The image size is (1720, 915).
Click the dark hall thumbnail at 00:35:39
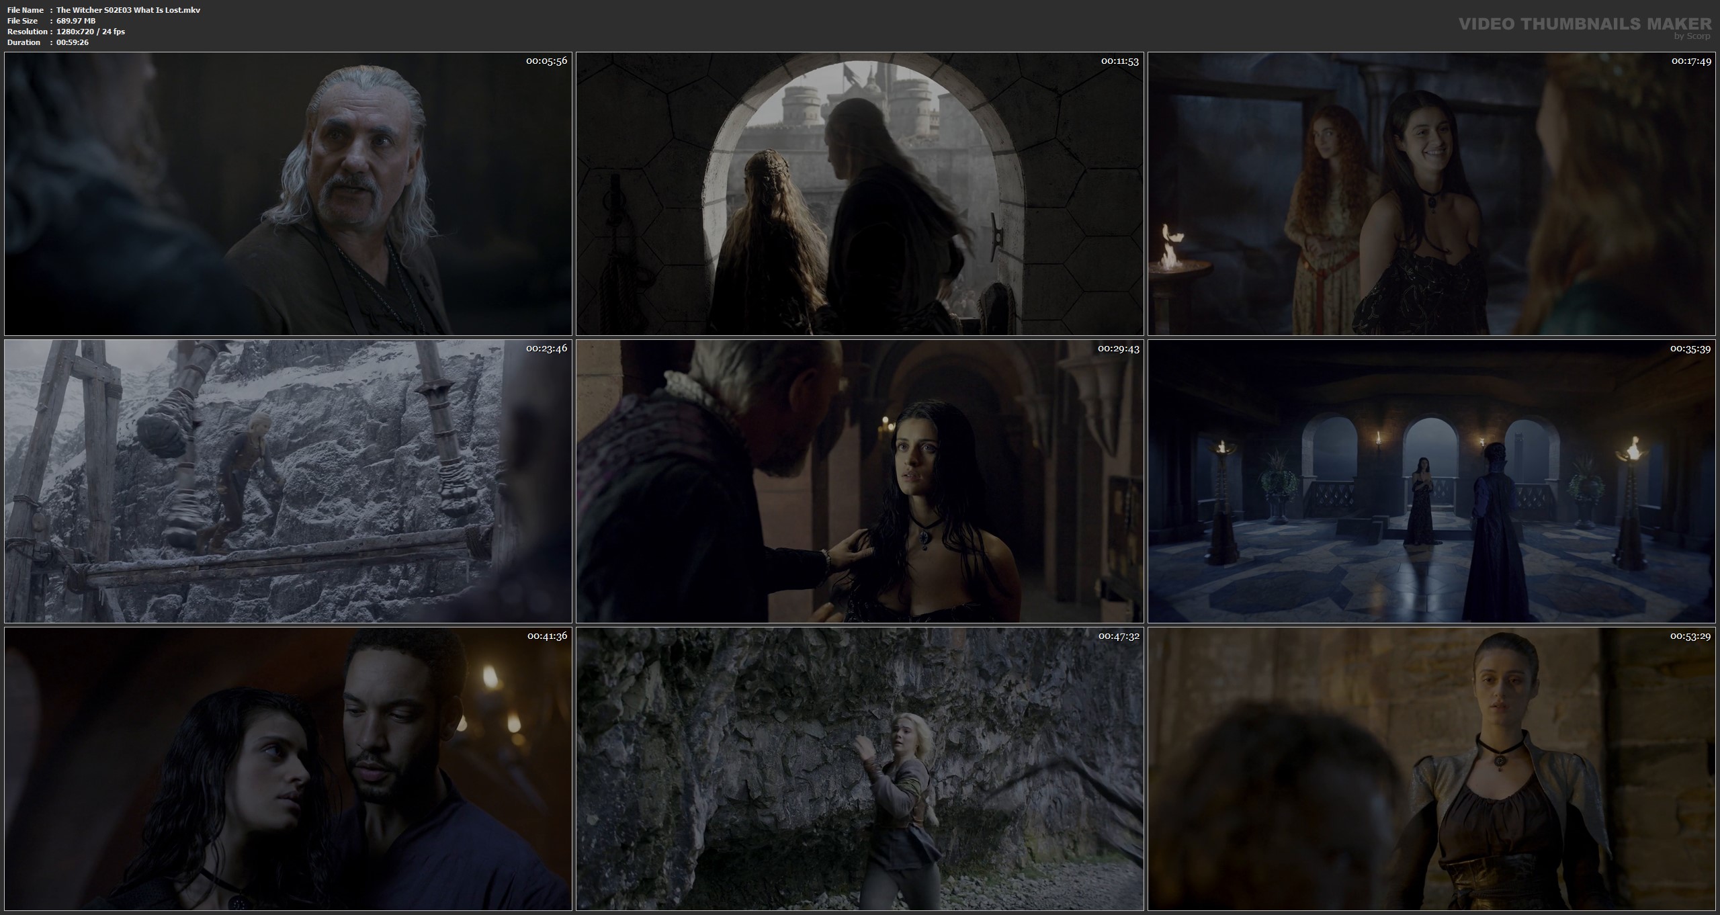coord(1431,481)
